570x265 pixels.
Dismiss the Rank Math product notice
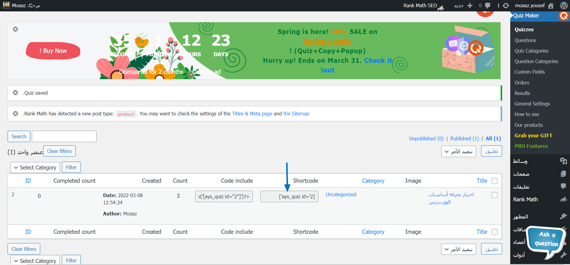point(15,114)
